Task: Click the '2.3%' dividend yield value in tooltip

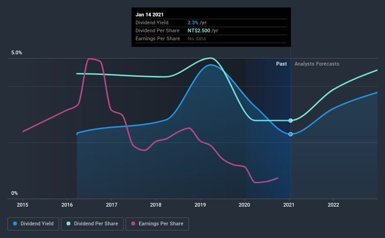Action: [x=193, y=22]
